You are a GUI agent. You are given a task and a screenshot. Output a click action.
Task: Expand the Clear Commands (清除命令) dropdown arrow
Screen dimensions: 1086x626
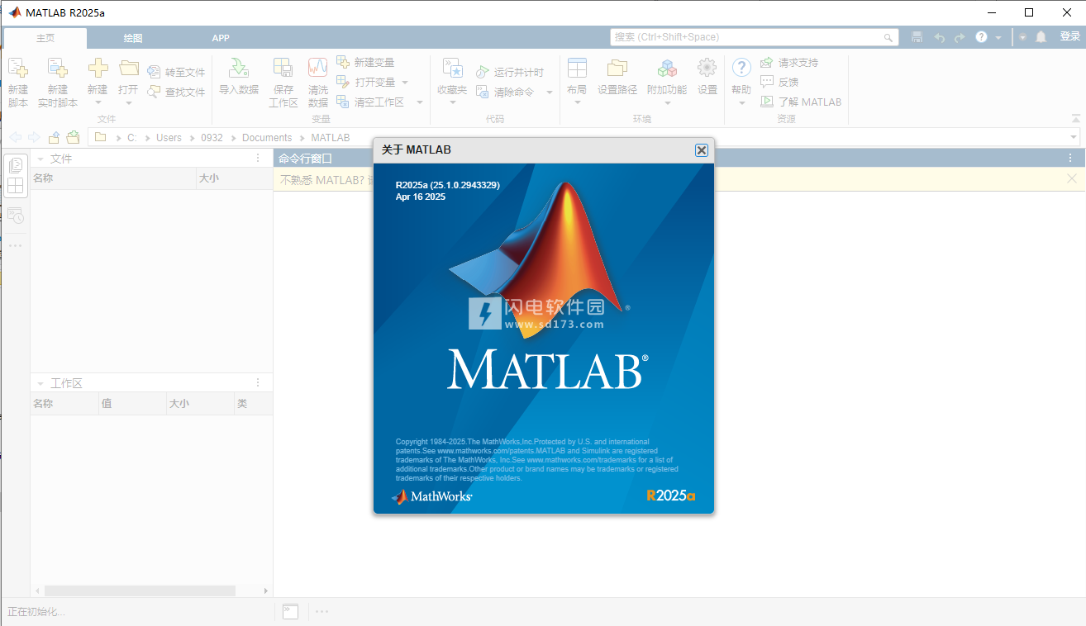(x=550, y=92)
